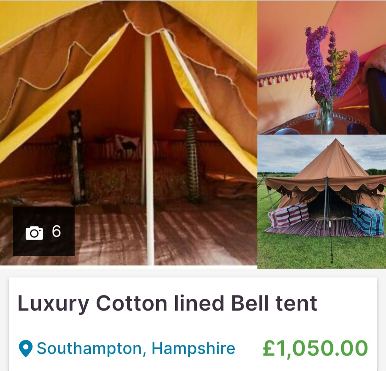Click the map pin location icon

[25, 349]
